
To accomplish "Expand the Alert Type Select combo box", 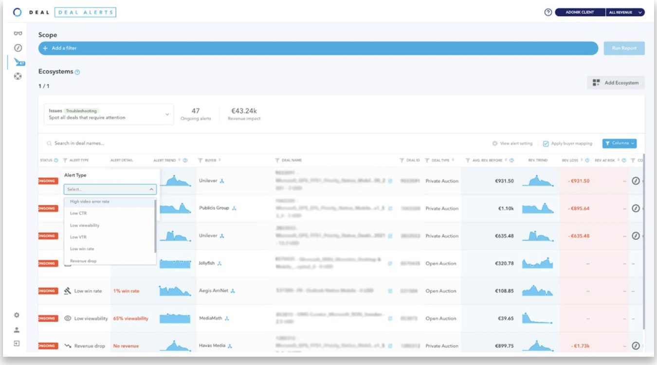I will (x=110, y=189).
